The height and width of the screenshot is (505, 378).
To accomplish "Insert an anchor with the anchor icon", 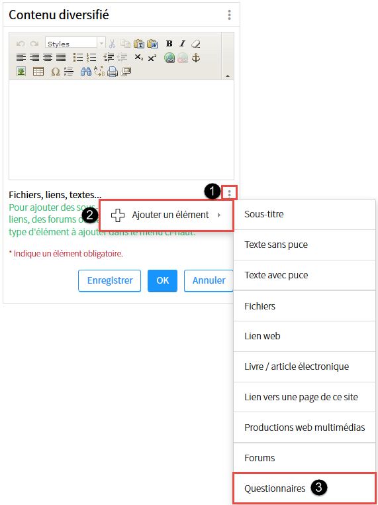I will pos(196,58).
